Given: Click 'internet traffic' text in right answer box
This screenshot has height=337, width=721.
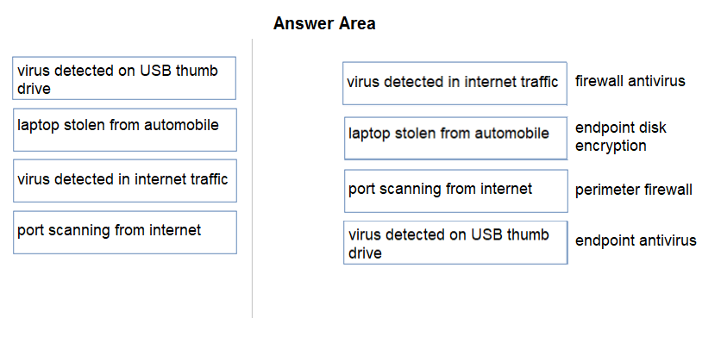Looking at the screenshot, I should [x=511, y=82].
